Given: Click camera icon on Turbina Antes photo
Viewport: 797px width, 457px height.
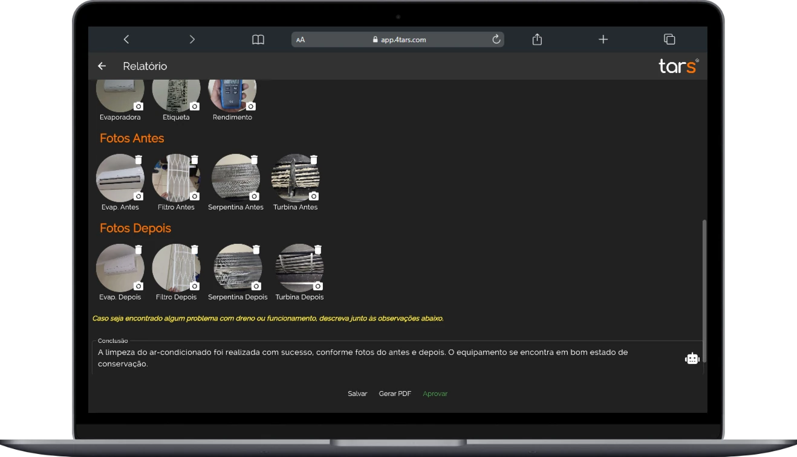Looking at the screenshot, I should click(314, 196).
